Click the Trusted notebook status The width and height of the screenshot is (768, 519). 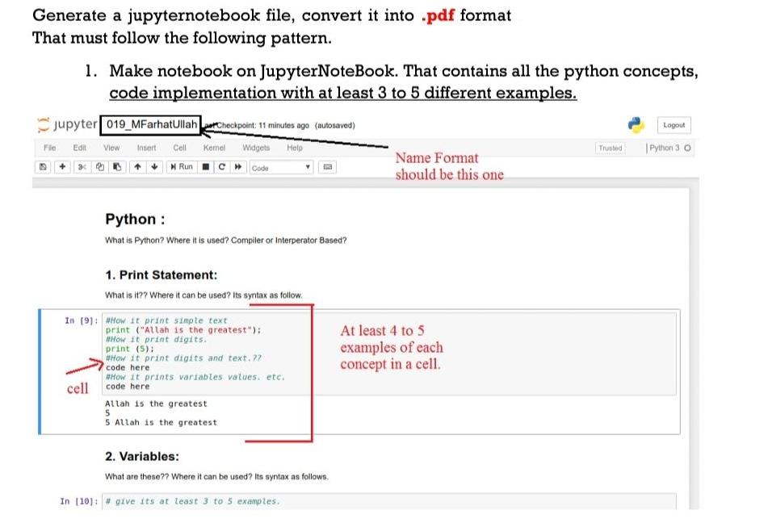point(610,148)
